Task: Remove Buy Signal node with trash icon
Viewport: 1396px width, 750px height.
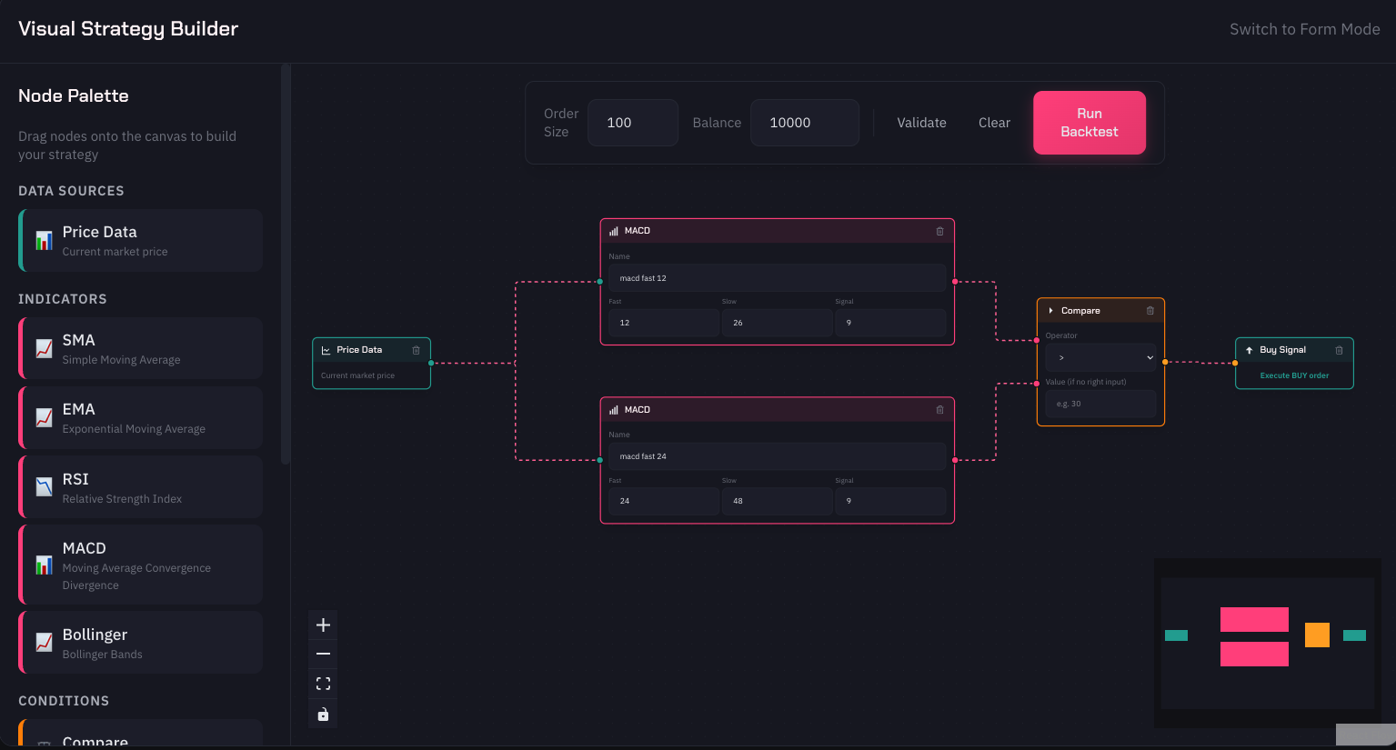Action: tap(1339, 350)
